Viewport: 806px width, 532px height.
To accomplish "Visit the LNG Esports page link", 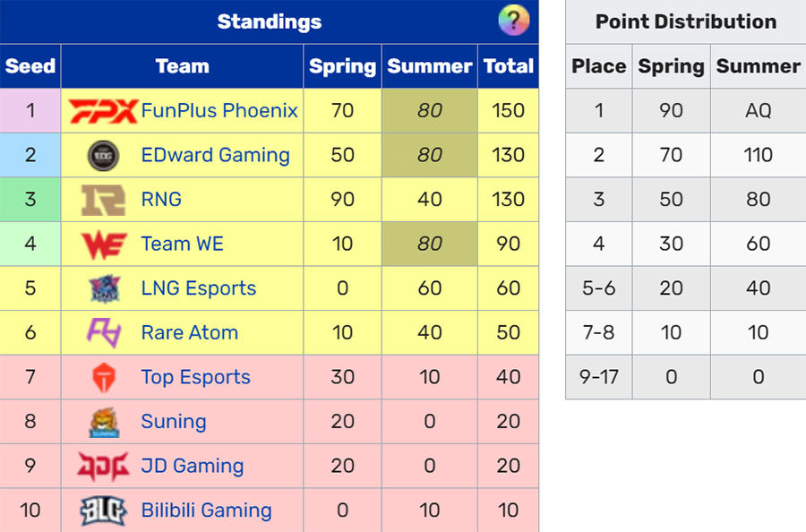I will 199,288.
